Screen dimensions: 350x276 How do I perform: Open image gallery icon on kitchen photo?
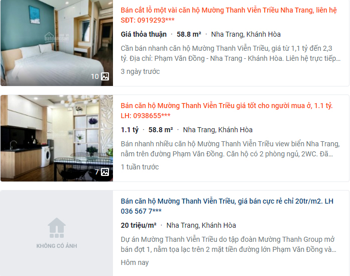click(x=105, y=172)
